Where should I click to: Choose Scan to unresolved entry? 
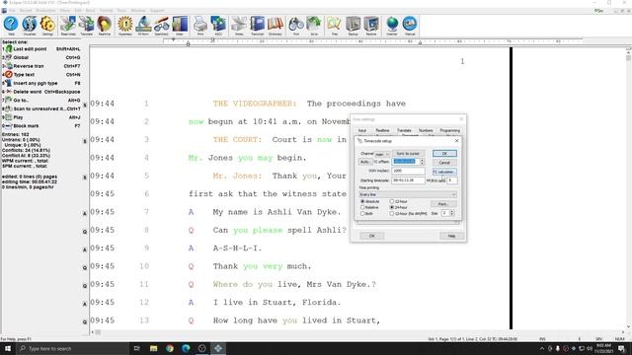tap(41, 108)
